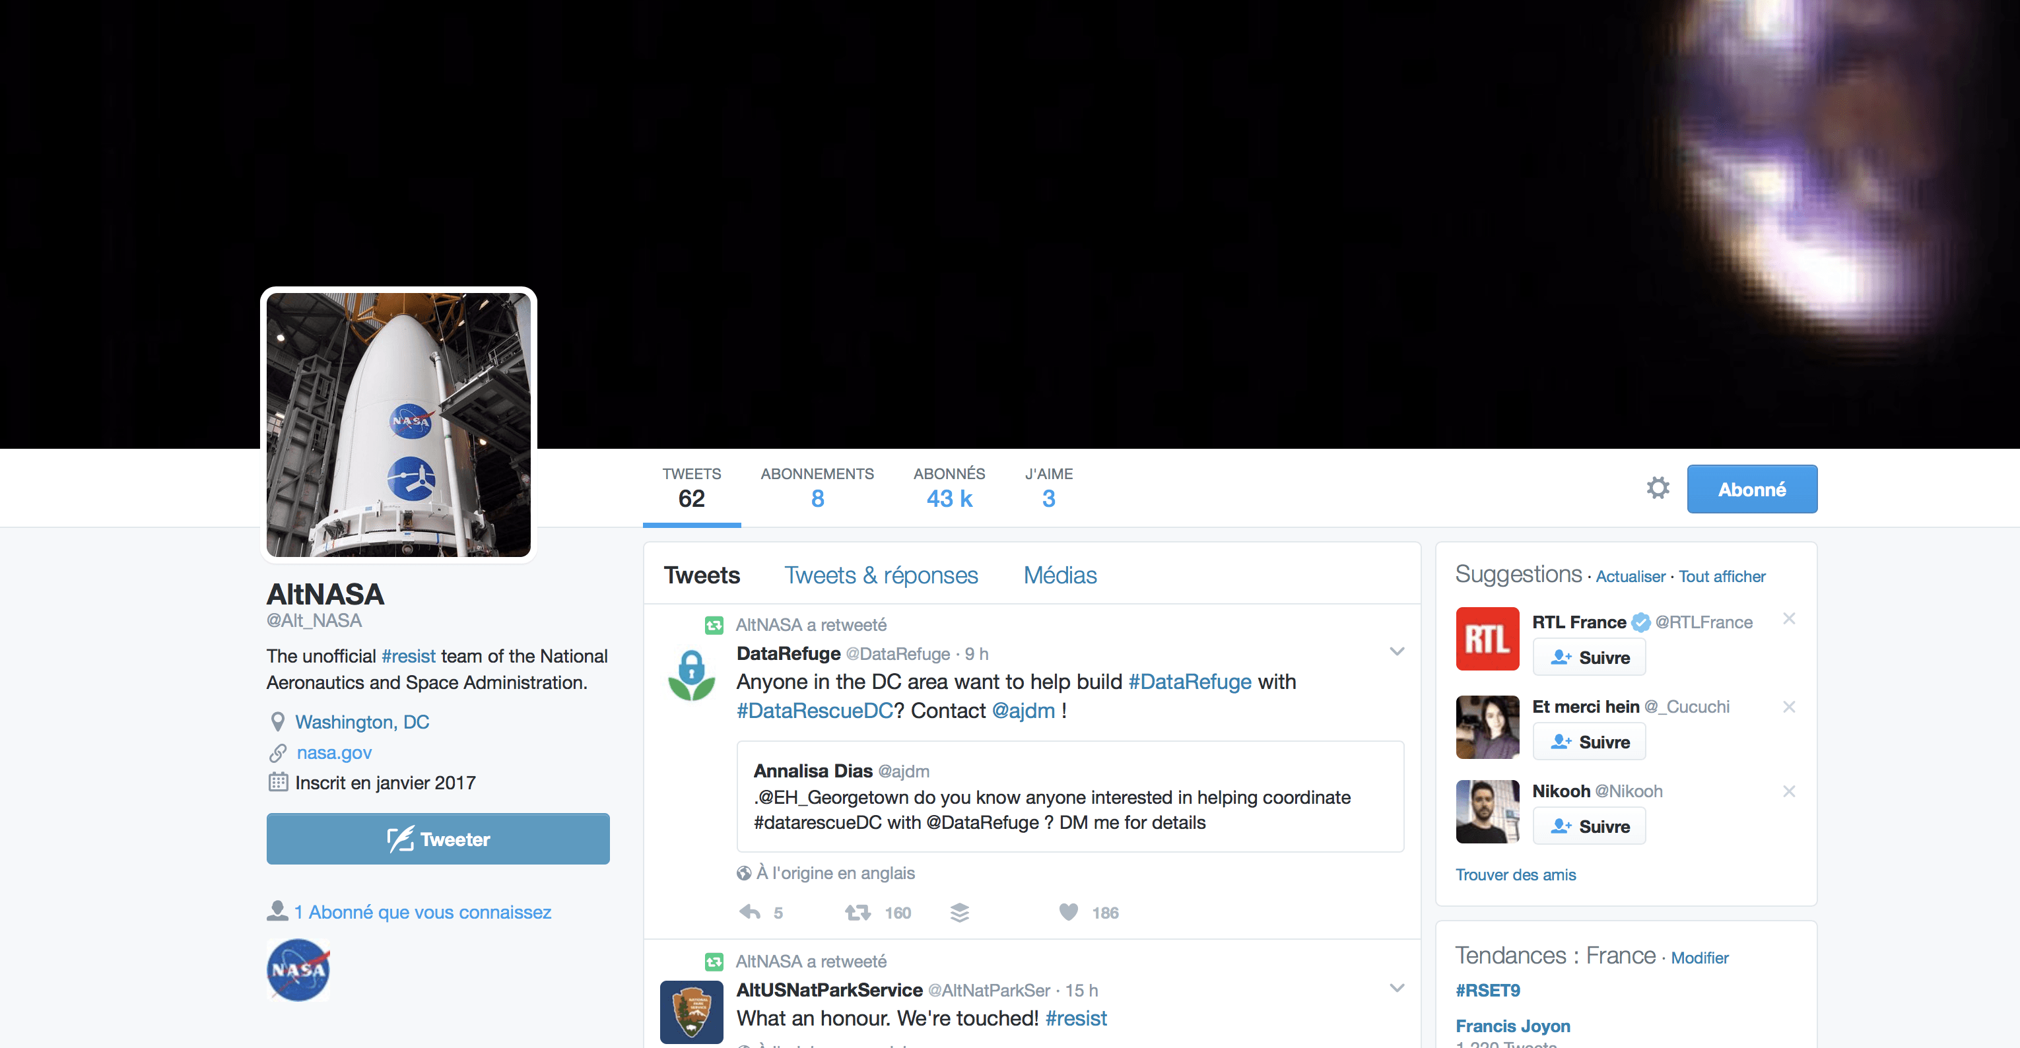
Task: Open the DataRefuge account name
Action: [788, 653]
